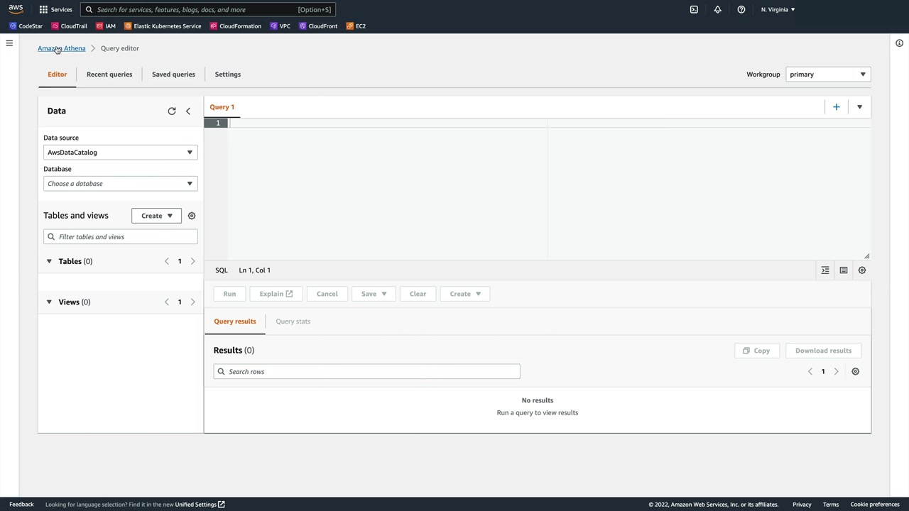
Task: Open the CloudFormation shortcut
Action: click(235, 26)
